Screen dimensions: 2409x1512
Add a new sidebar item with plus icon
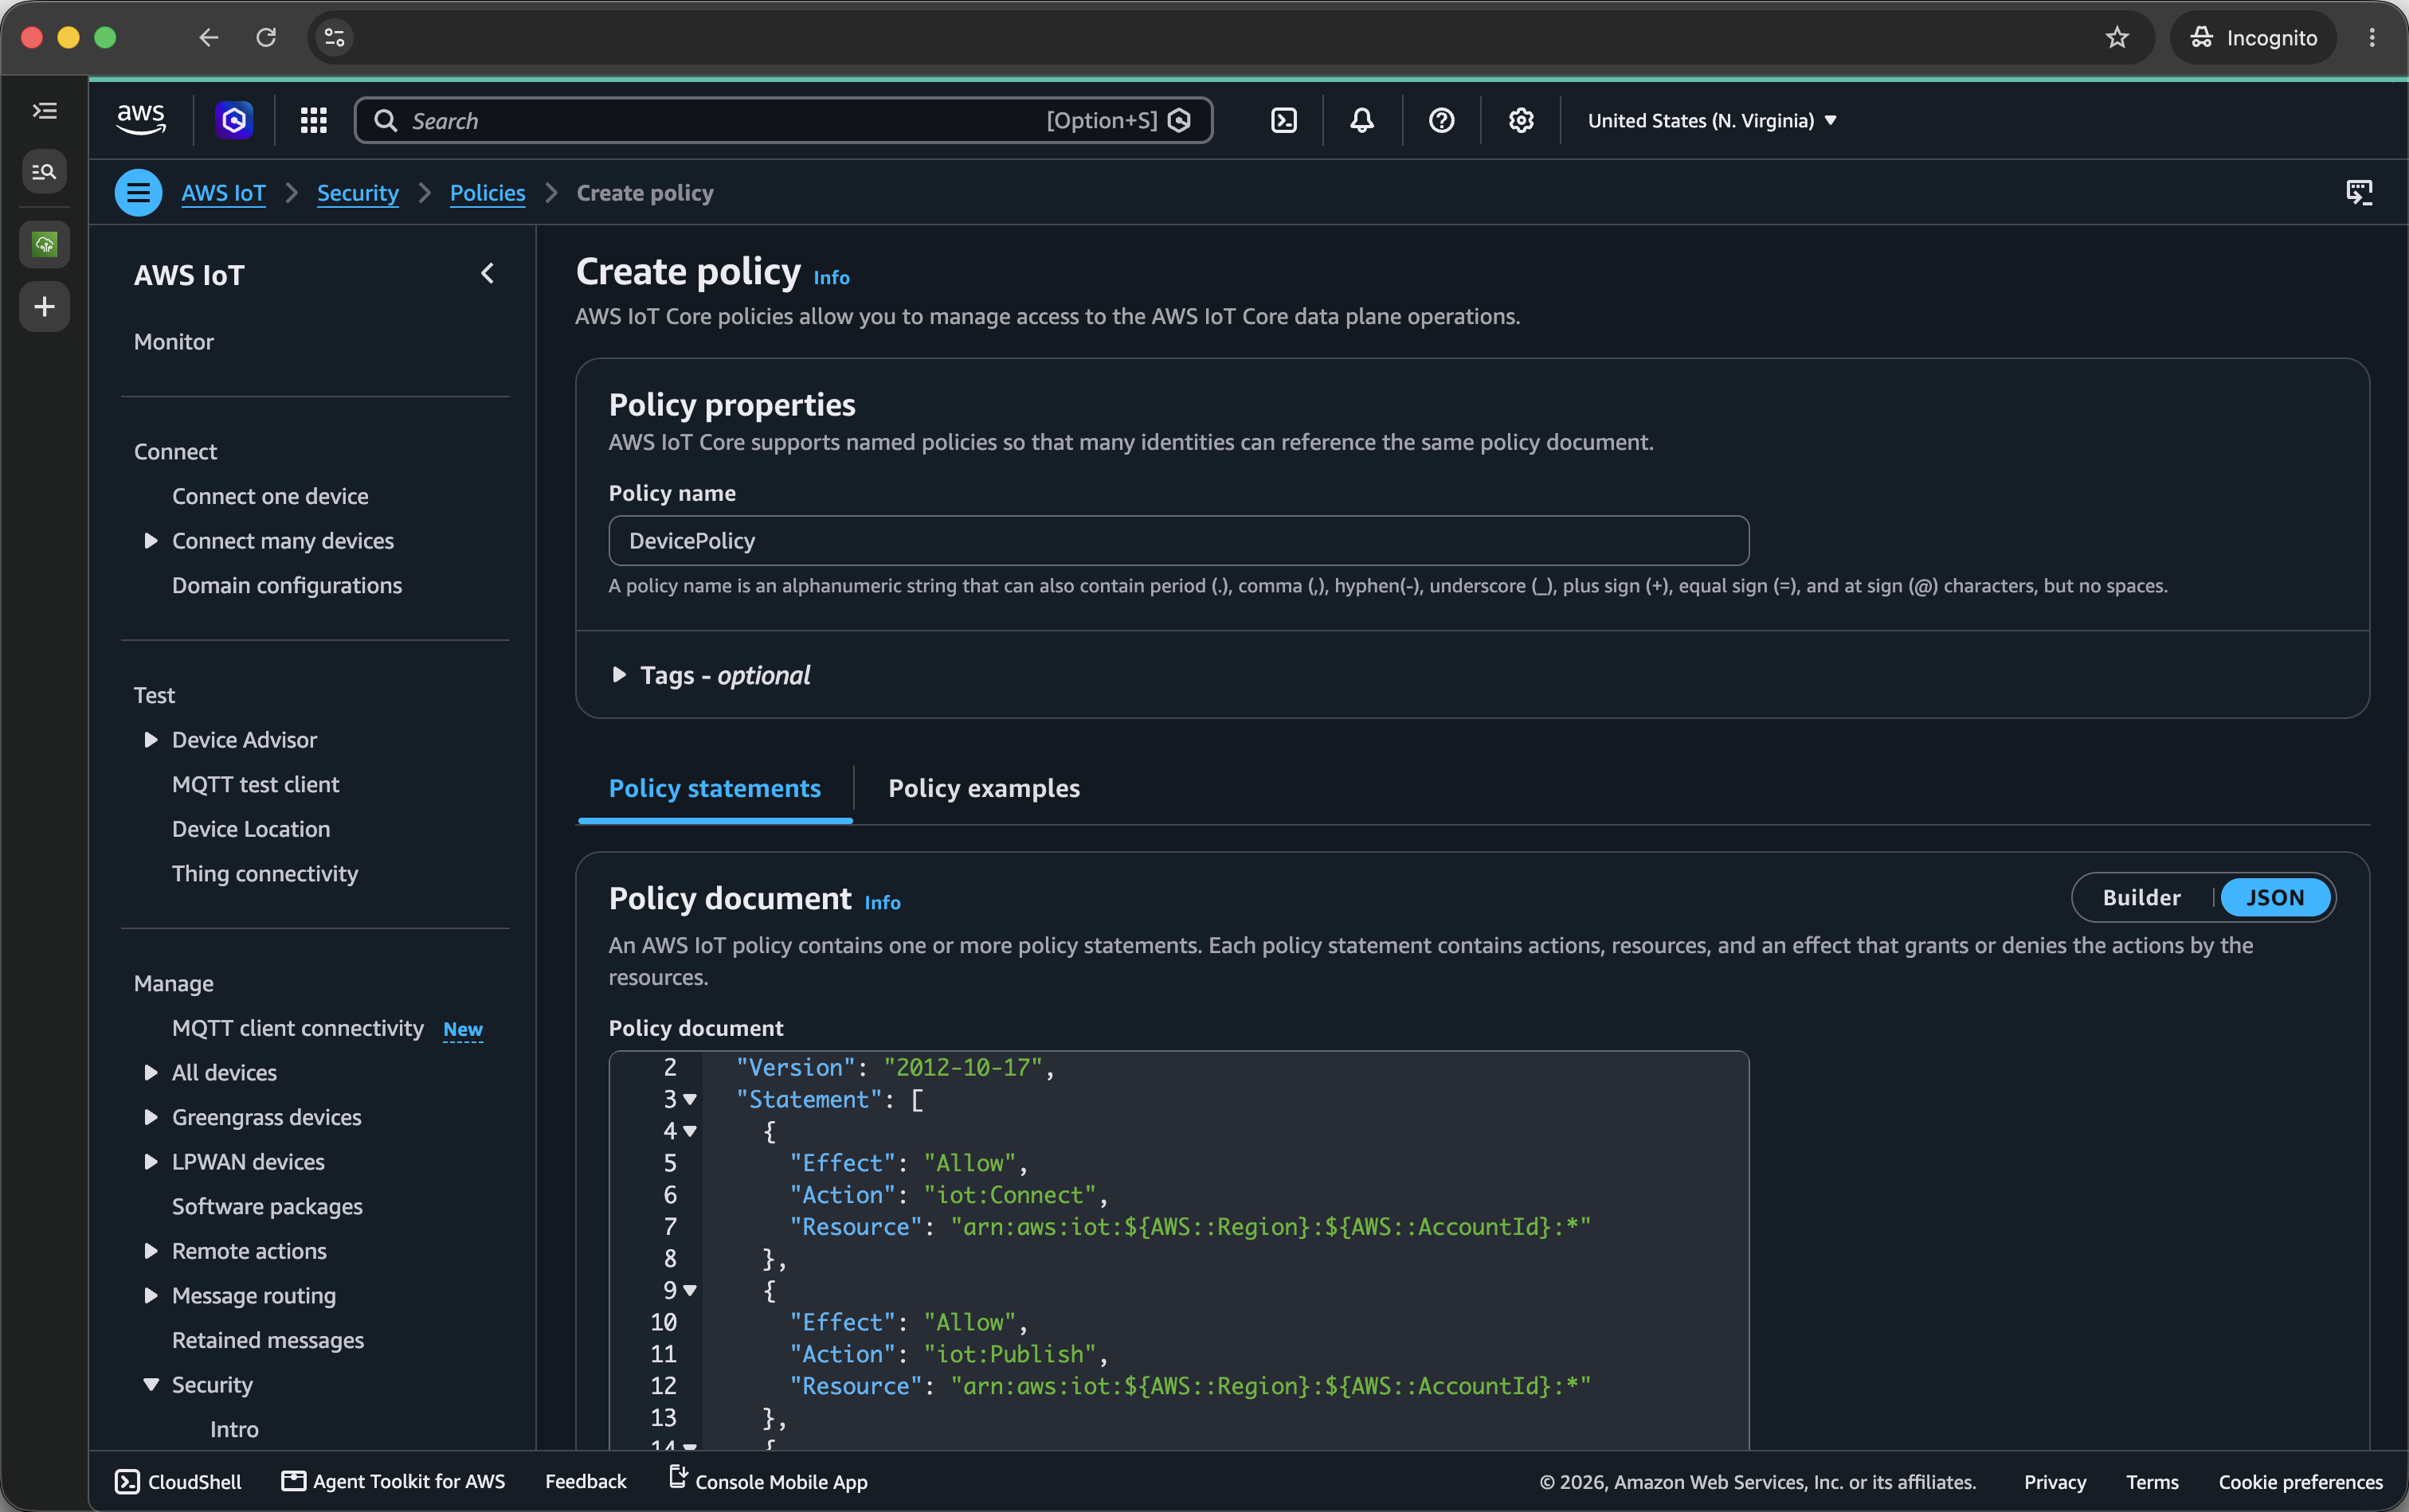45,306
